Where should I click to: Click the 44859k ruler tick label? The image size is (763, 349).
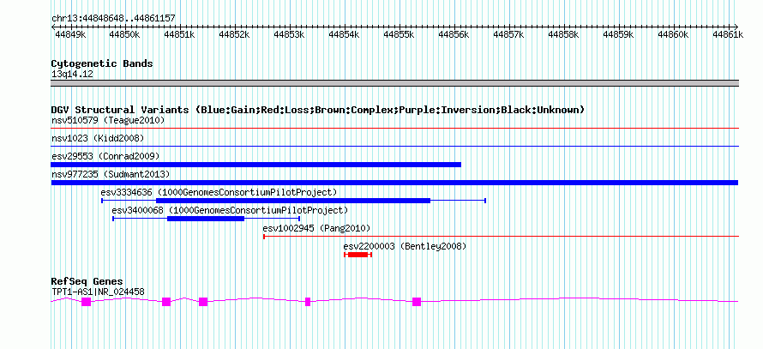pyautogui.click(x=619, y=34)
